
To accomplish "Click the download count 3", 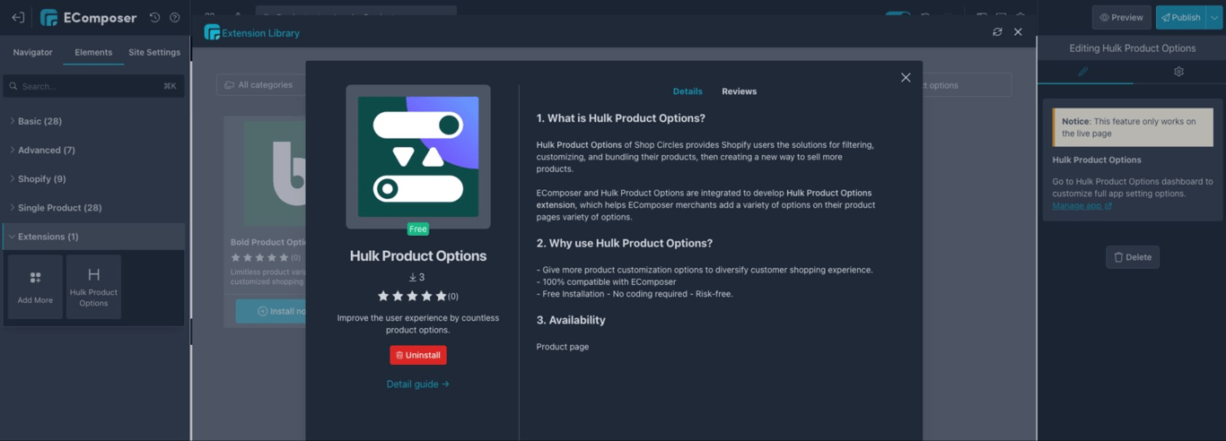I will pos(417,278).
